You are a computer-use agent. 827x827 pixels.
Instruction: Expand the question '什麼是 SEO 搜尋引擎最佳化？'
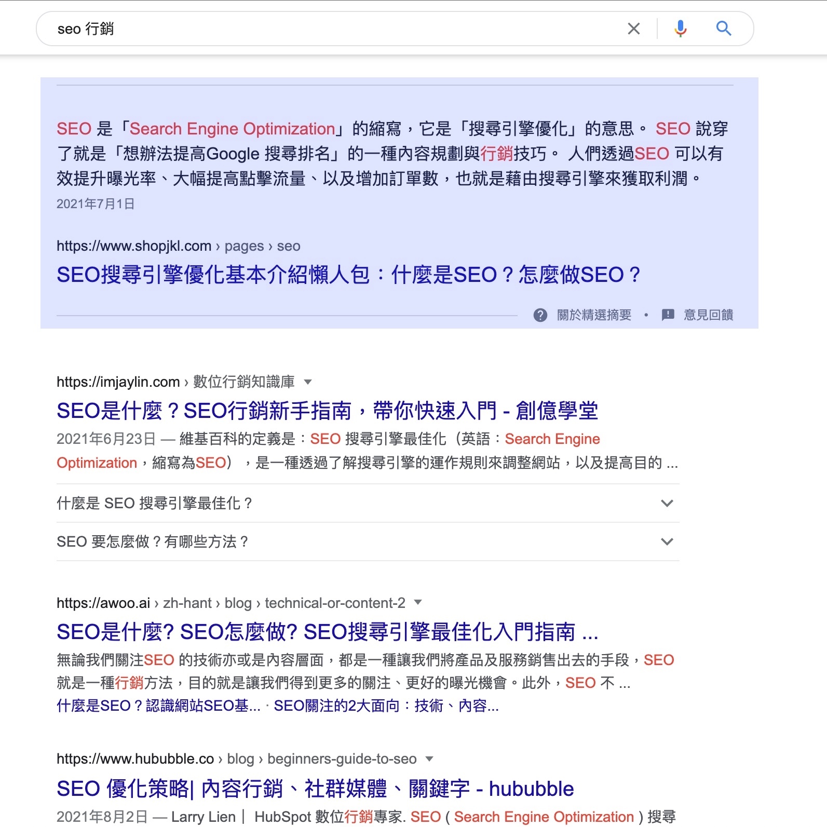pyautogui.click(x=368, y=503)
